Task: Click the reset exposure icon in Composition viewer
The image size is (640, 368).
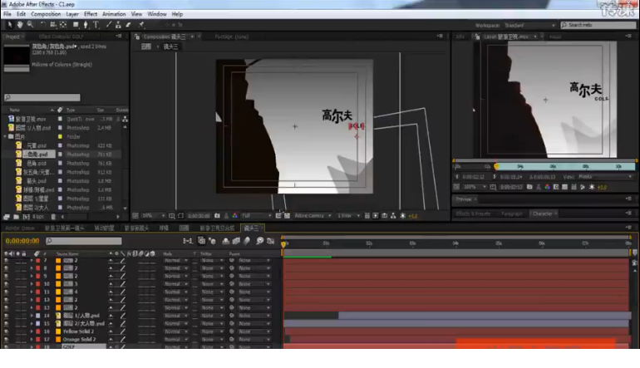Action: click(403, 216)
